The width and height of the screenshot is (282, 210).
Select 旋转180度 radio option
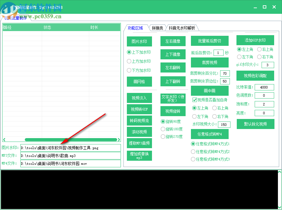click(171, 129)
